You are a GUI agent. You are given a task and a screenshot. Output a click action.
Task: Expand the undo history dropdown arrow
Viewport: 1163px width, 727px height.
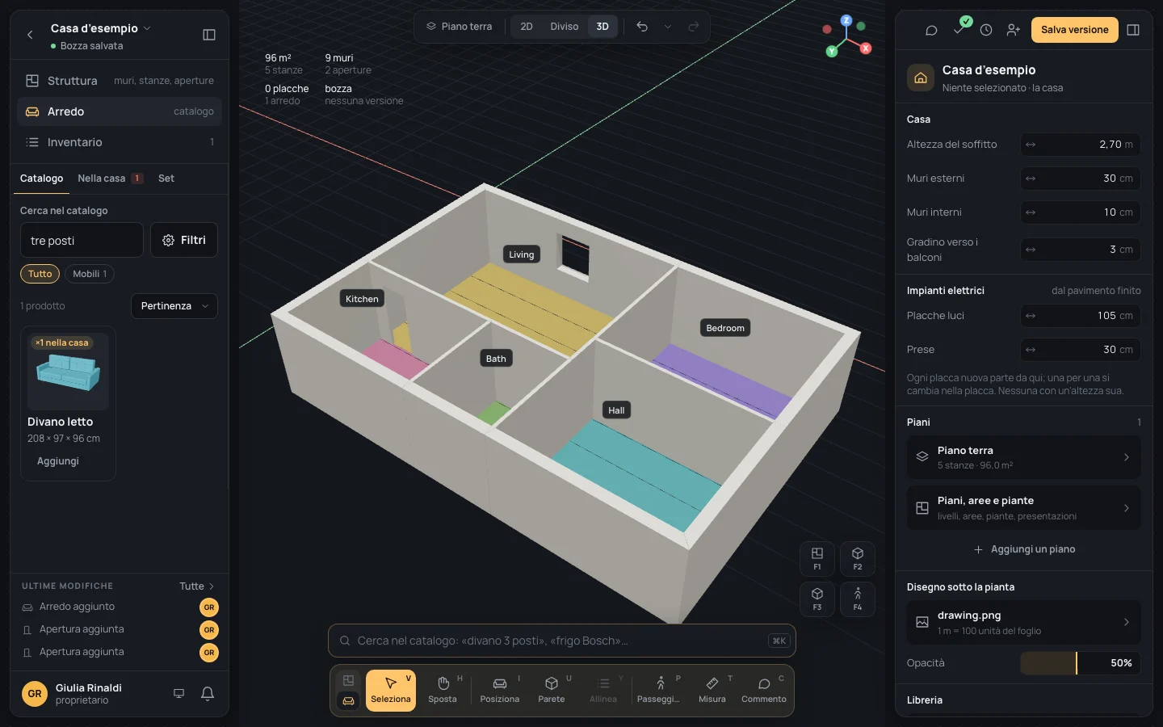668,27
